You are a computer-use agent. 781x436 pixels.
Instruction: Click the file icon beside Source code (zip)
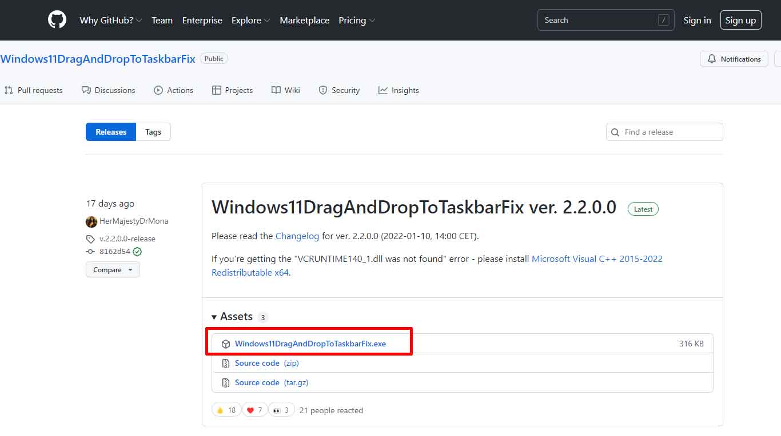[226, 363]
